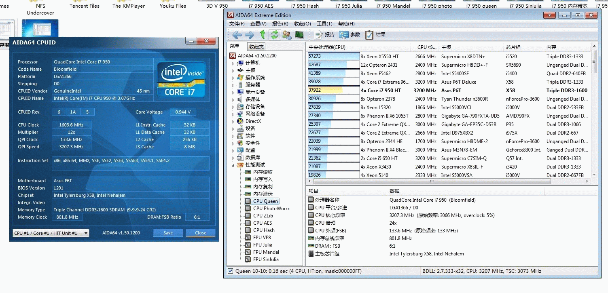Open the green monitor diagnostics icon
Image resolution: width=608 pixels, height=293 pixels.
(299, 35)
